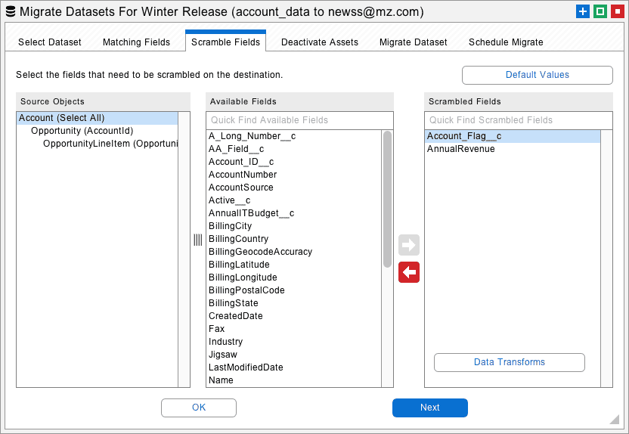Select AnnualITBudget__c field

click(293, 213)
